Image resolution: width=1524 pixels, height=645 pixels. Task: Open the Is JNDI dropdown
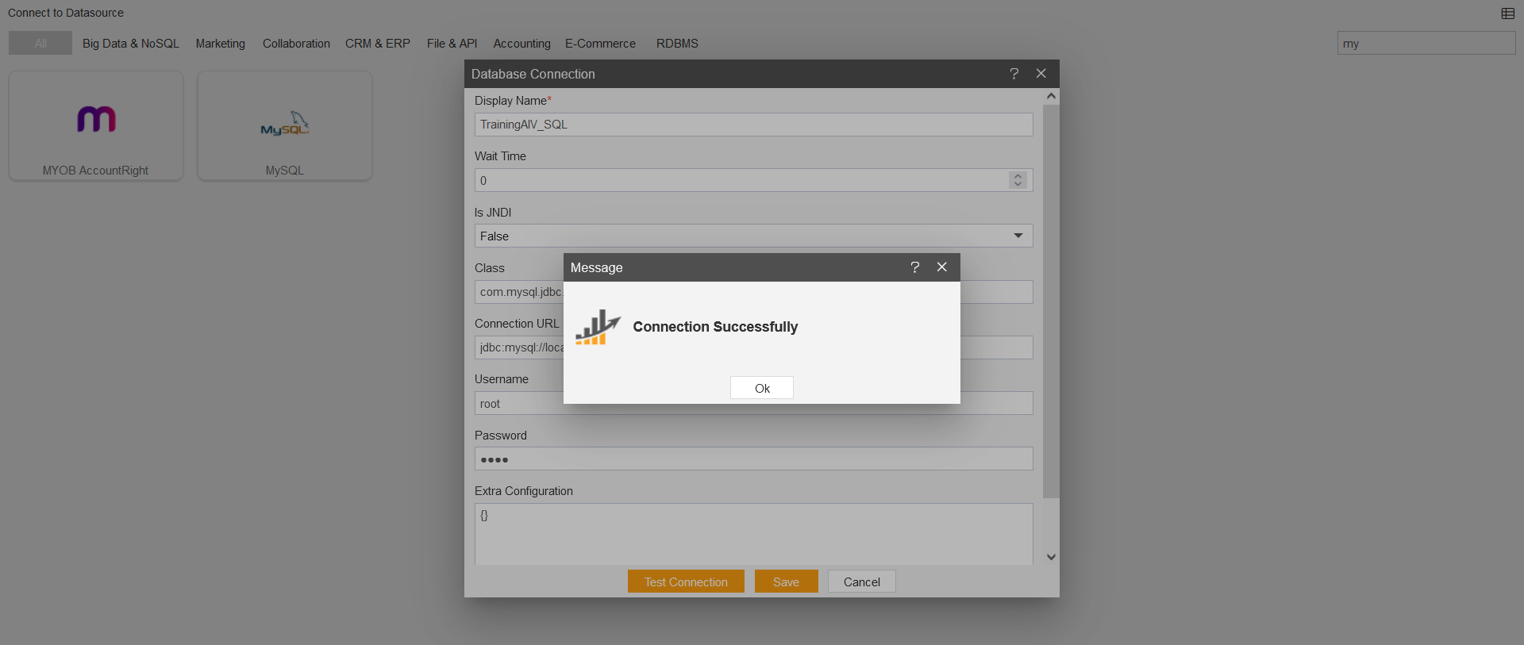coord(753,236)
